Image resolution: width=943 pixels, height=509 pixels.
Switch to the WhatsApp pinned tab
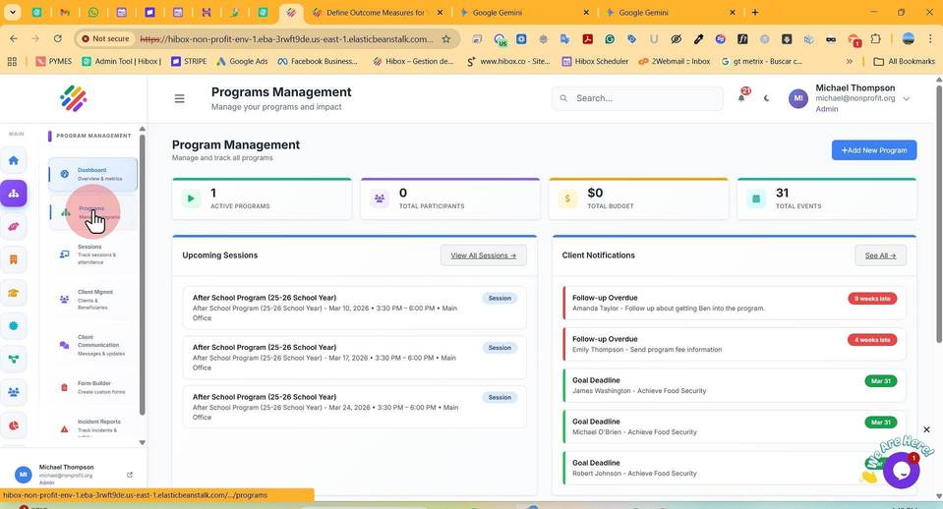(93, 12)
